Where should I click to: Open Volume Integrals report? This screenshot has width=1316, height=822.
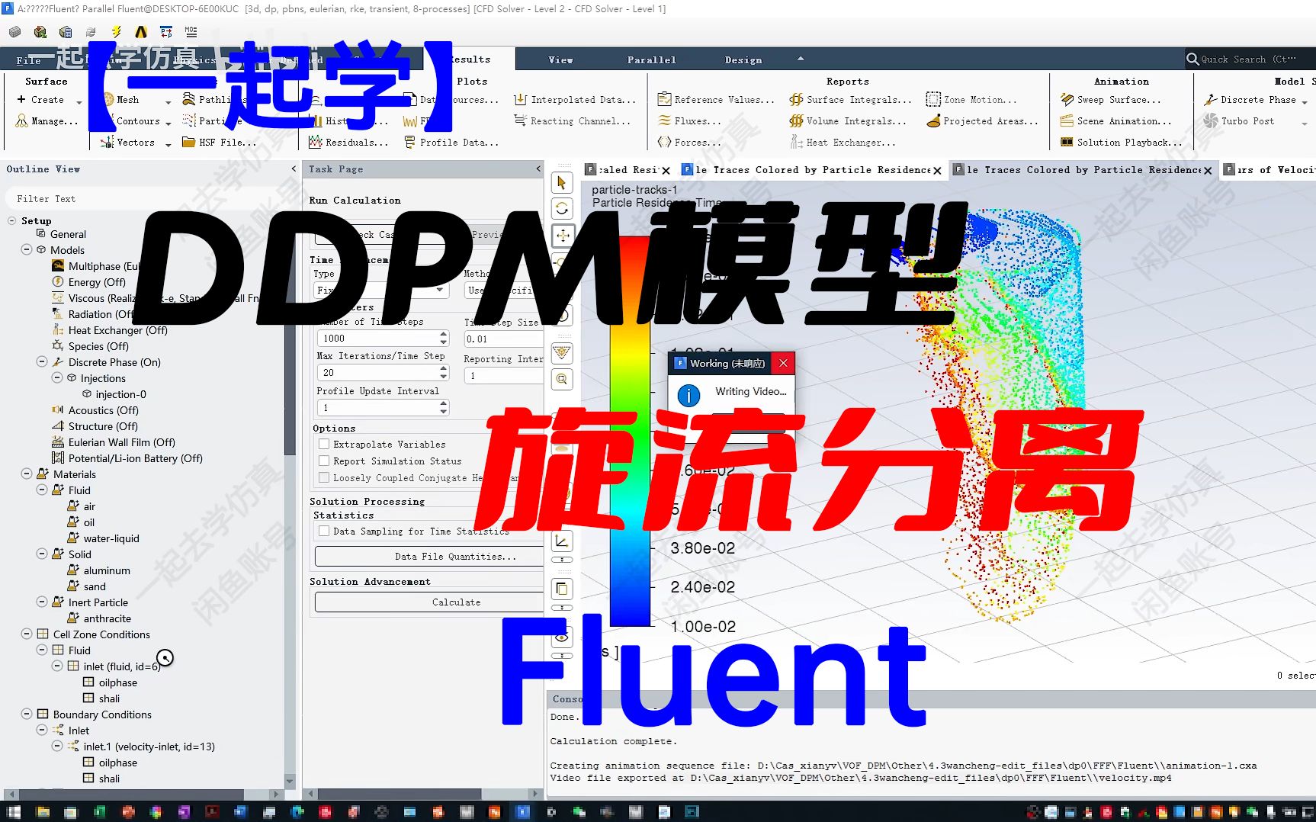click(x=849, y=121)
